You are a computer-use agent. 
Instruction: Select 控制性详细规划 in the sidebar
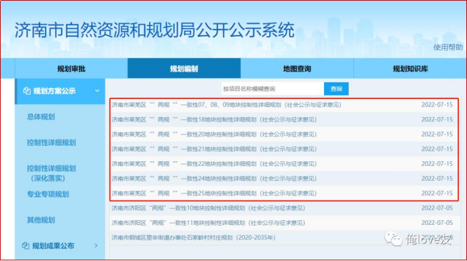point(51,143)
